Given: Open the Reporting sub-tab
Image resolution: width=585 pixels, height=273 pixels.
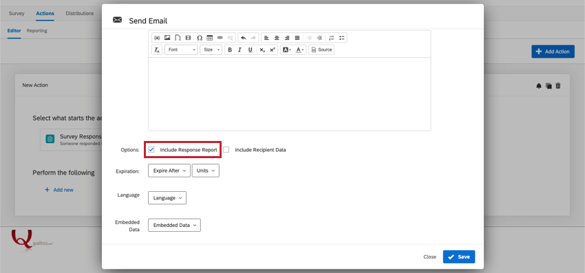Looking at the screenshot, I should tap(37, 30).
